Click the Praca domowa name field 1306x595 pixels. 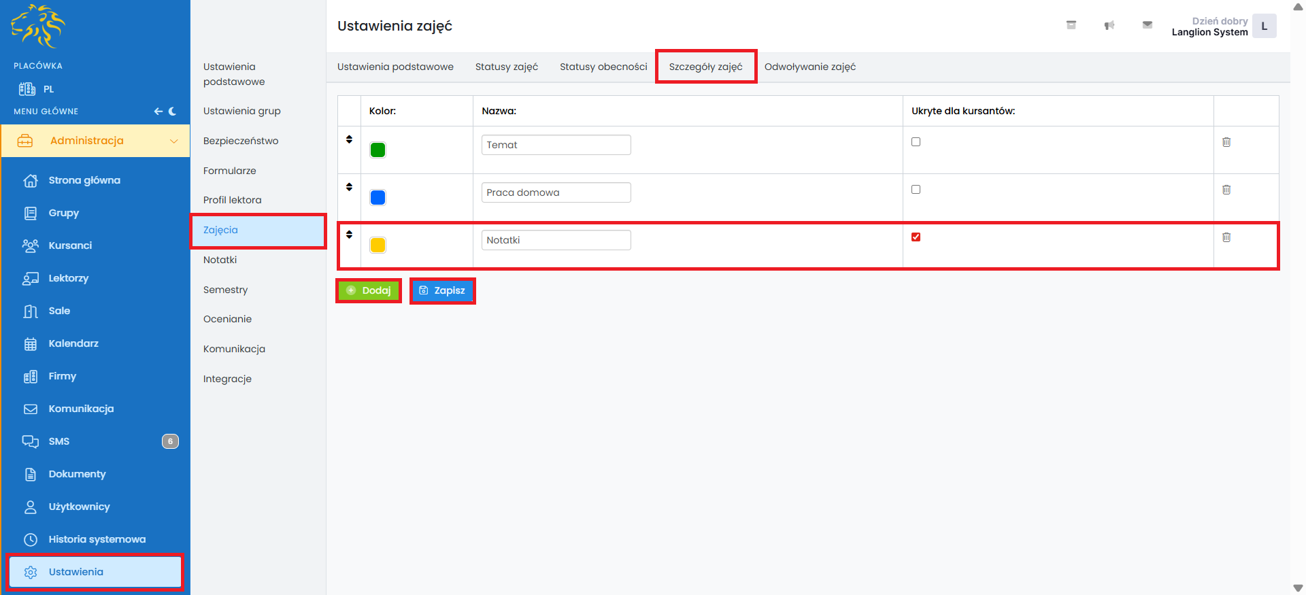tap(556, 192)
